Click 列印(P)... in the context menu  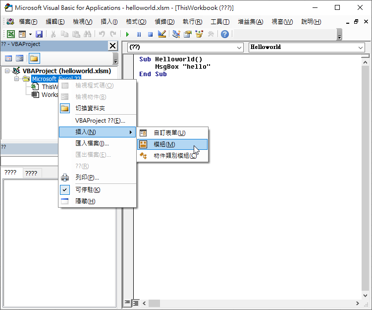coord(87,177)
